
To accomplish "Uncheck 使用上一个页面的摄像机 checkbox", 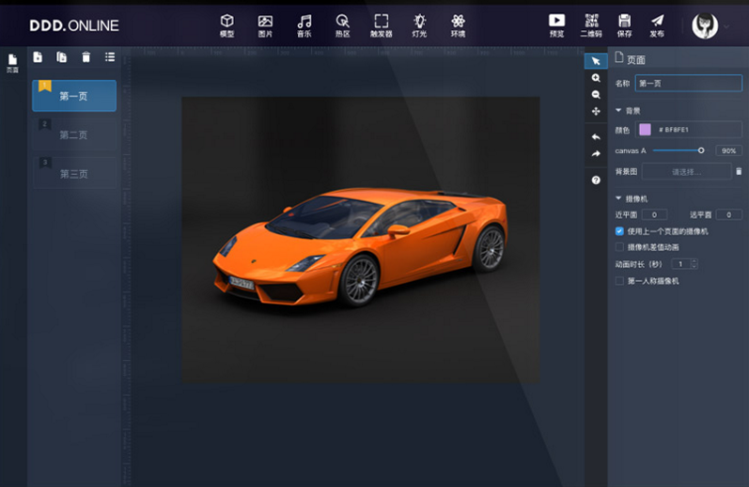I will pos(619,231).
